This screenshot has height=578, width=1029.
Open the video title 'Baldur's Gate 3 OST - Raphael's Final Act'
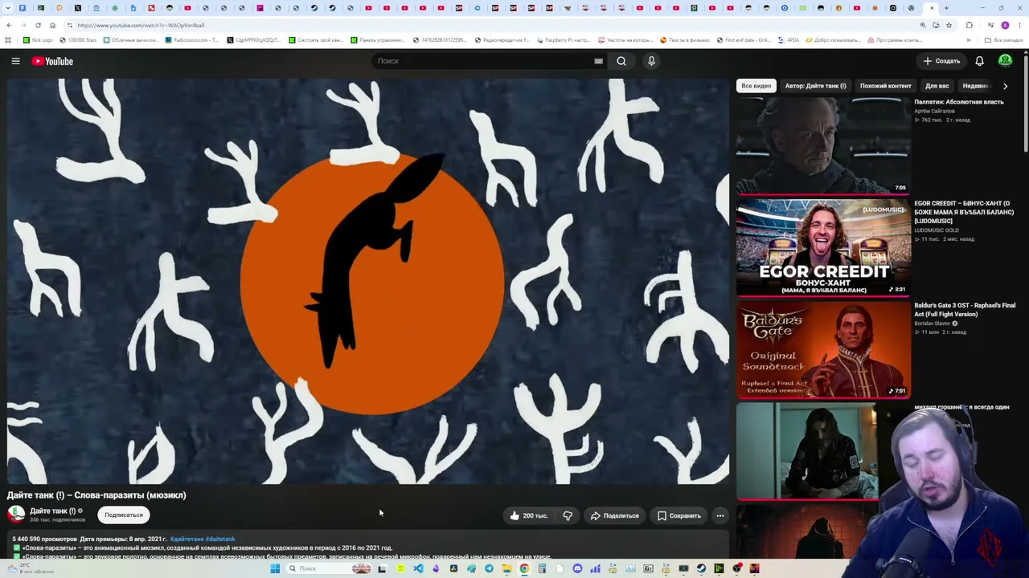point(964,310)
